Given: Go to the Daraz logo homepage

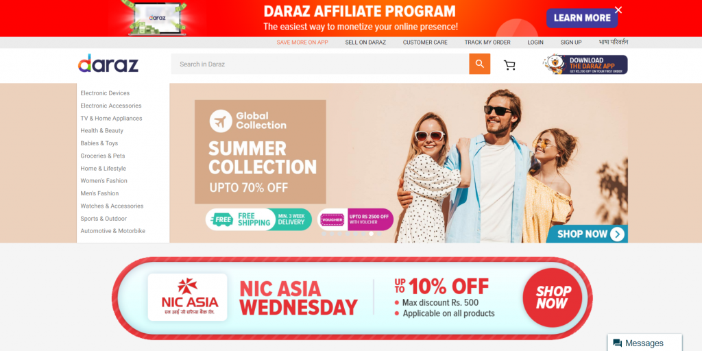Looking at the screenshot, I should pyautogui.click(x=108, y=63).
